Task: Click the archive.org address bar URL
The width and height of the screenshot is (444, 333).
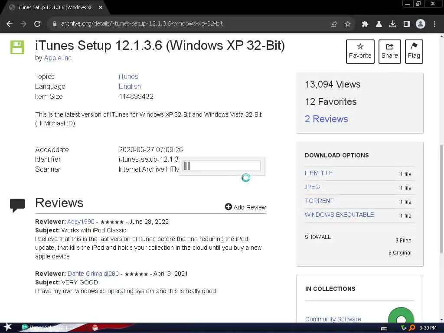Action: tap(142, 23)
